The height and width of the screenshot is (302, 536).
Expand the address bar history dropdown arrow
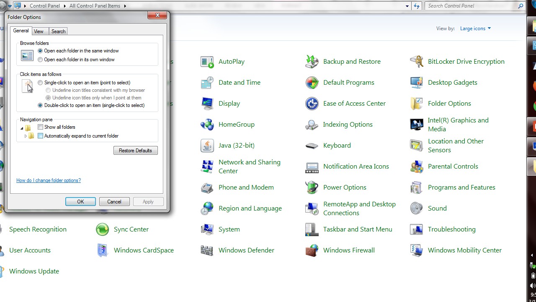pyautogui.click(x=407, y=6)
